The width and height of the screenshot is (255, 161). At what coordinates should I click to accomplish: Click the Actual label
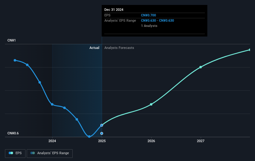(94, 48)
